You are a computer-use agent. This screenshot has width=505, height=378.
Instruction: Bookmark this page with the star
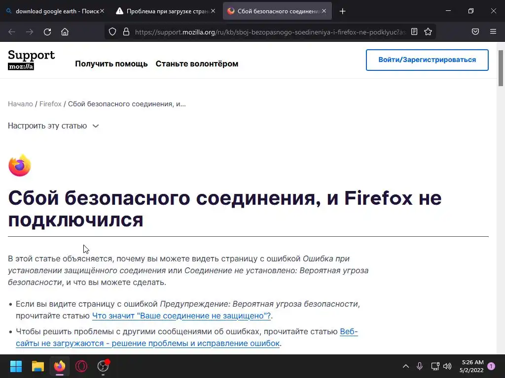pyautogui.click(x=428, y=31)
